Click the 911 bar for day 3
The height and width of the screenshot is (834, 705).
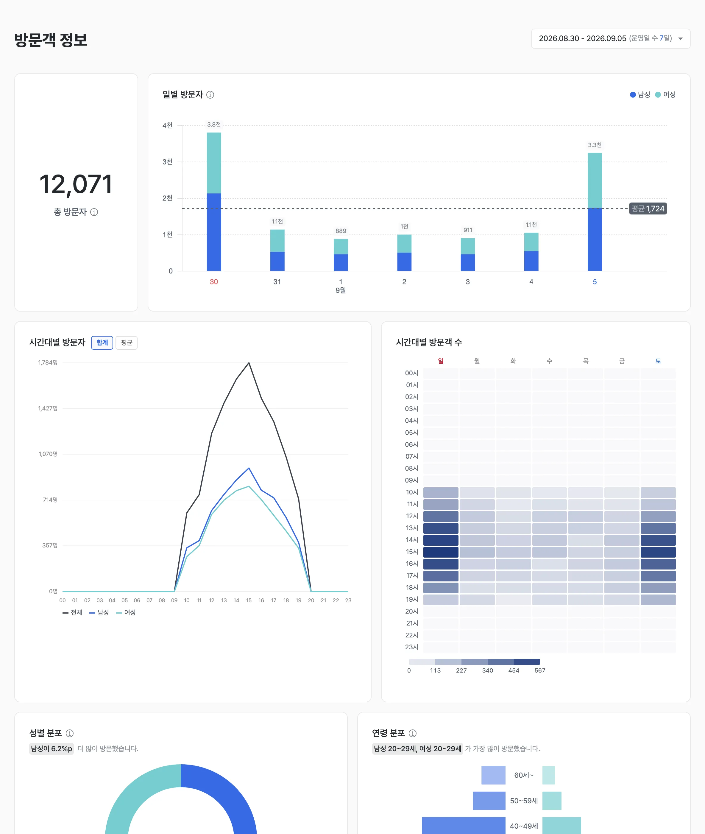pyautogui.click(x=468, y=255)
